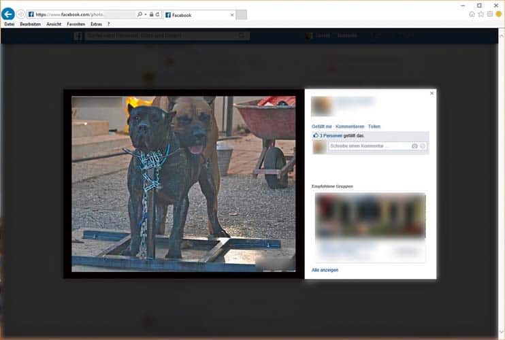Open the favorites star icon

pyautogui.click(x=481, y=14)
